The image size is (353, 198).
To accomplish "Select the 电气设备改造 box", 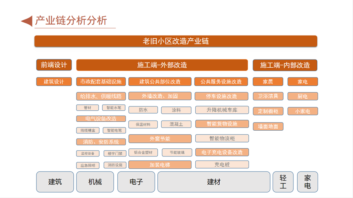I will 101,119.
